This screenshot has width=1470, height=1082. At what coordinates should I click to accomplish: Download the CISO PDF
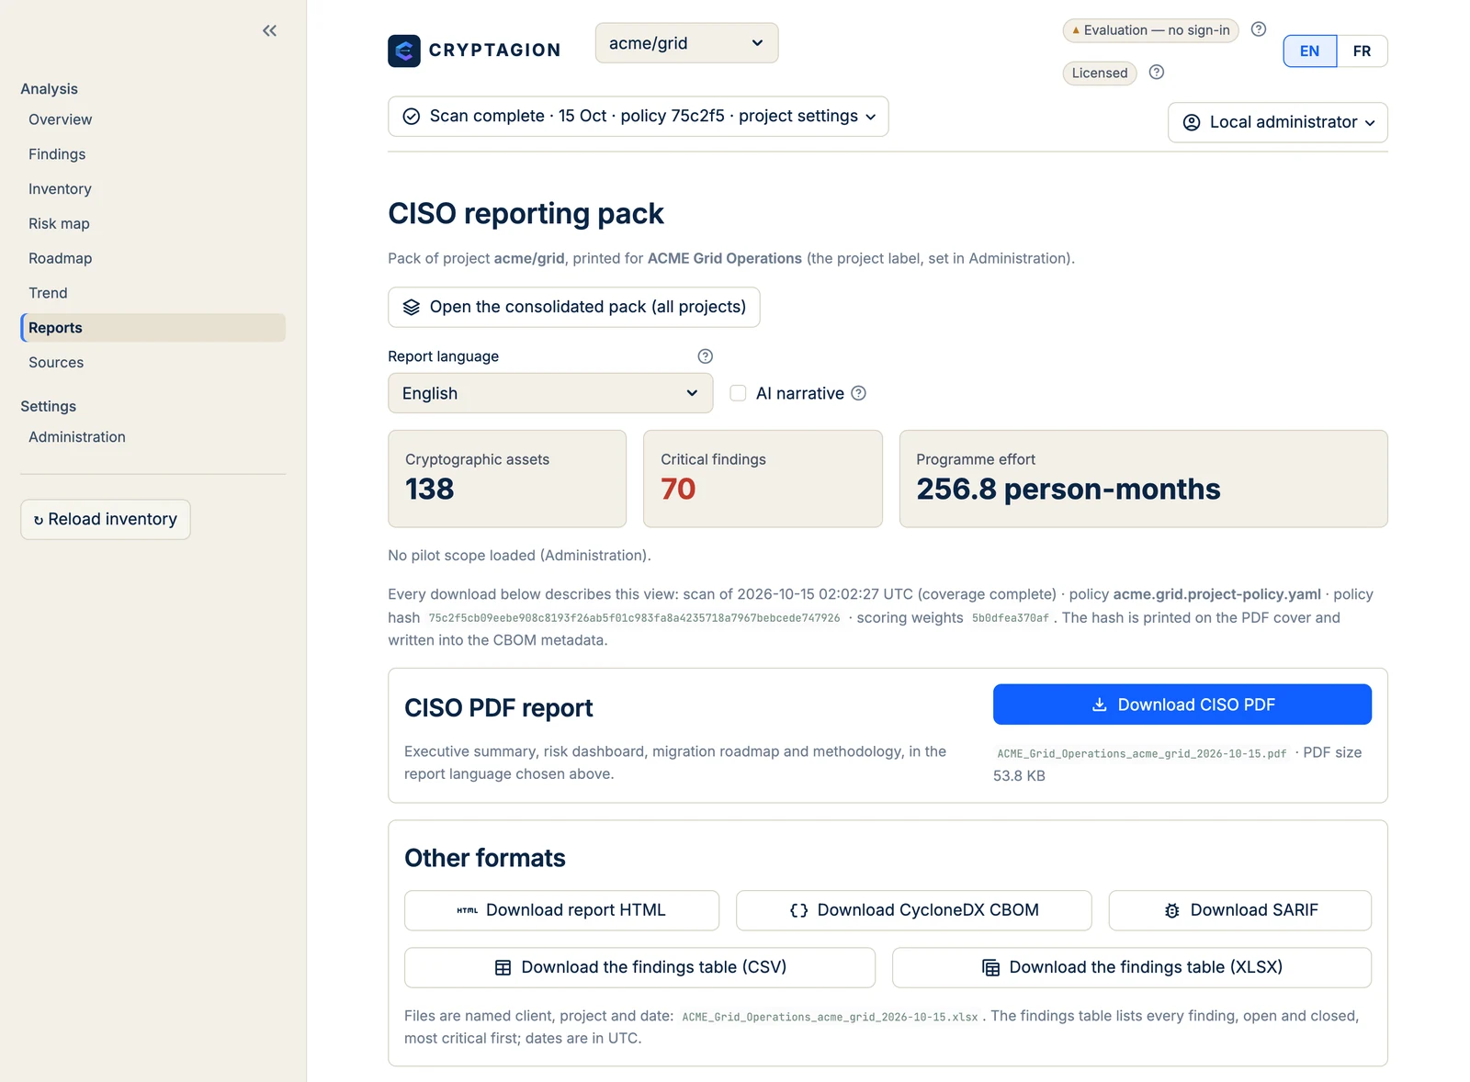click(1182, 704)
